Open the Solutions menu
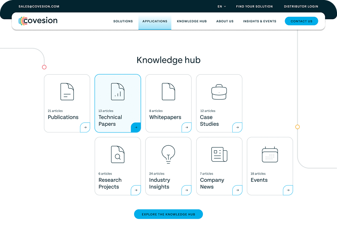The height and width of the screenshot is (240, 337). click(123, 21)
